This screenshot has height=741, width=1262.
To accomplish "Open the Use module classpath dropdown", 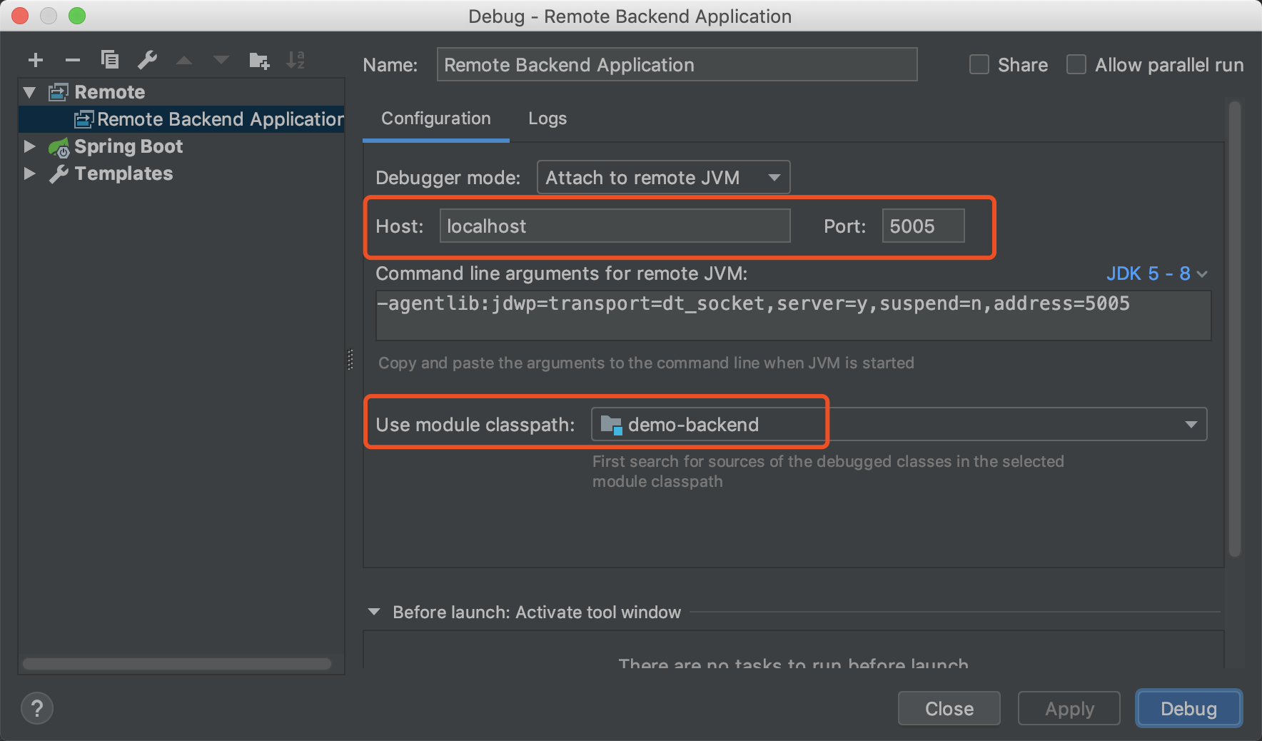I will (x=899, y=424).
